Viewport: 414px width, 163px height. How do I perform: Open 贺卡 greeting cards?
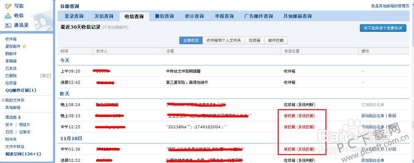[x=9, y=125]
